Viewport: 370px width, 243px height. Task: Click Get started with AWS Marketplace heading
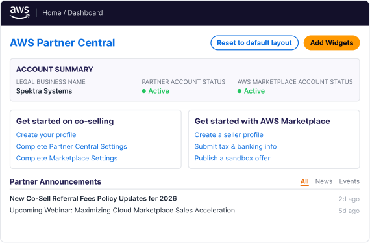(x=262, y=121)
